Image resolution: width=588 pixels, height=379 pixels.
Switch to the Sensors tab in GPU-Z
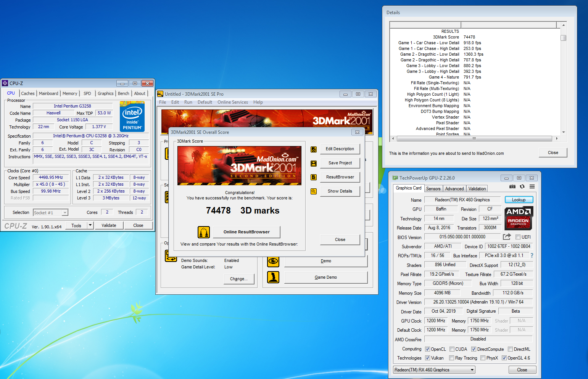click(433, 188)
